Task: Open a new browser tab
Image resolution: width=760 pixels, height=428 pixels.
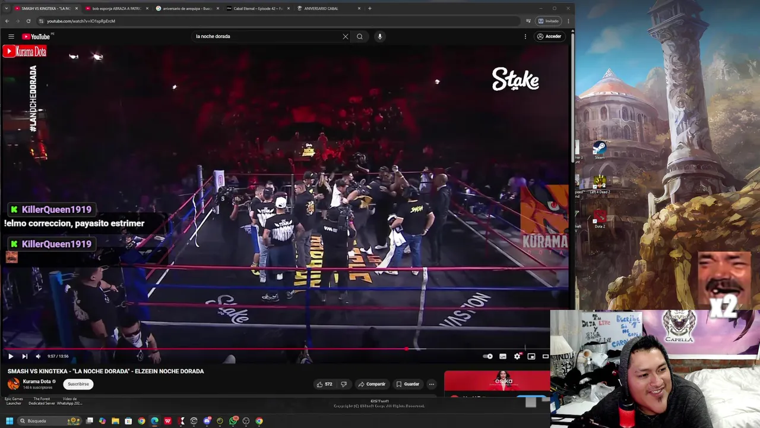Action: coord(369,8)
